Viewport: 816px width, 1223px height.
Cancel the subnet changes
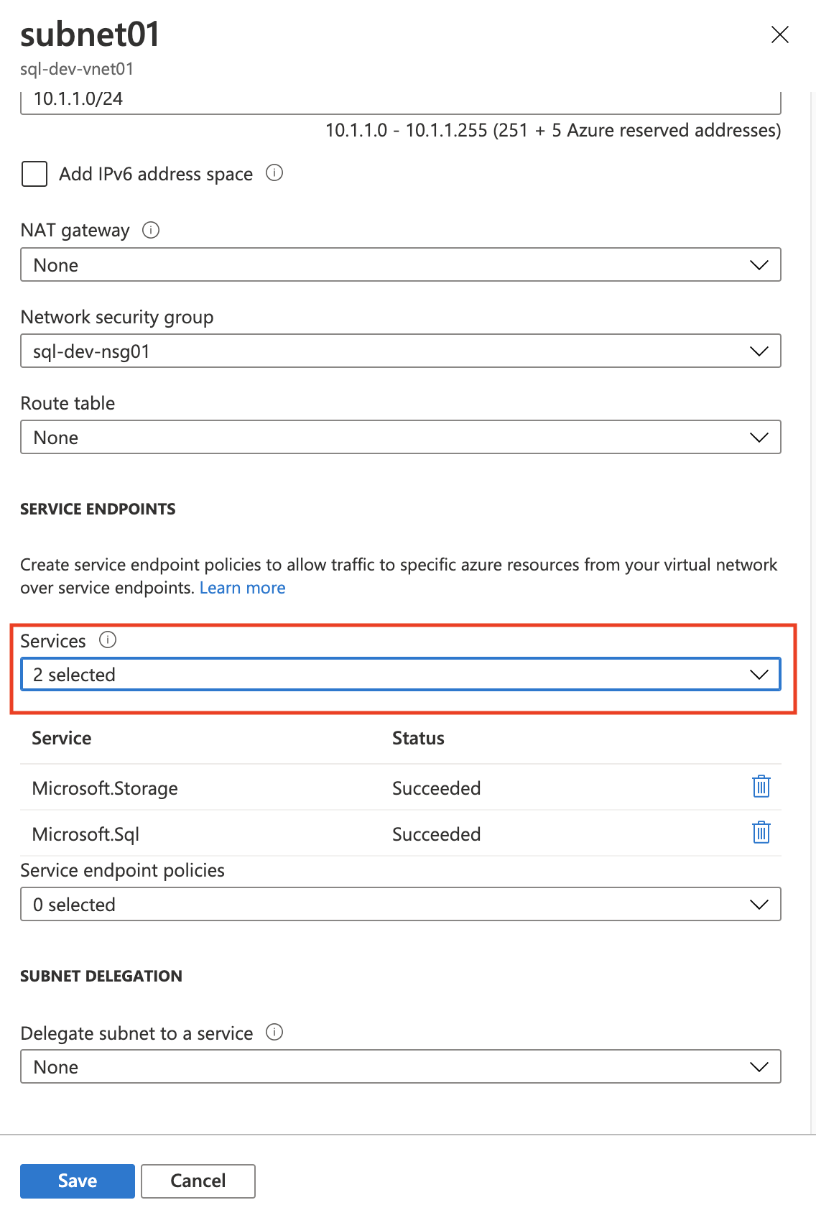[198, 1181]
